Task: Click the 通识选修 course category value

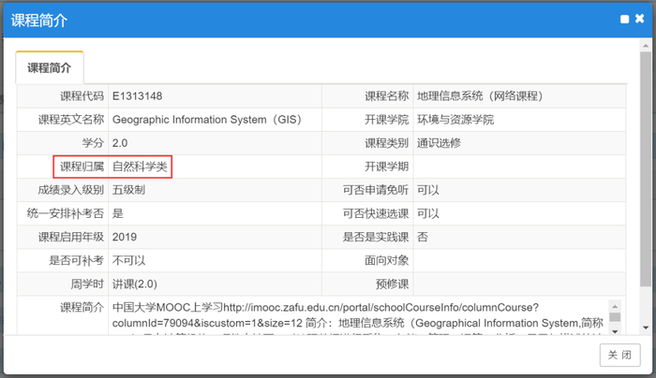Action: [x=439, y=143]
